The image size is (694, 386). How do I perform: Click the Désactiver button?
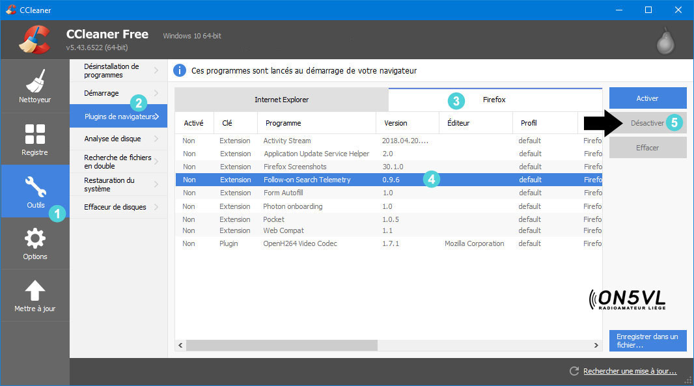click(648, 123)
